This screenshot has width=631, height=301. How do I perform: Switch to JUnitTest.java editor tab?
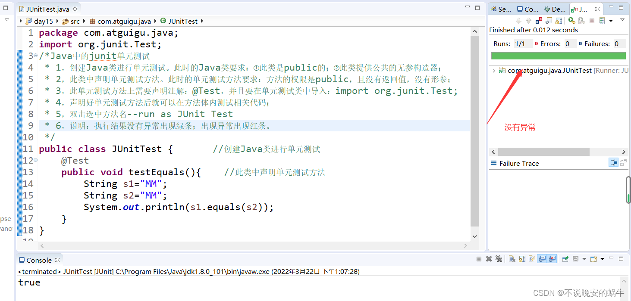point(48,9)
